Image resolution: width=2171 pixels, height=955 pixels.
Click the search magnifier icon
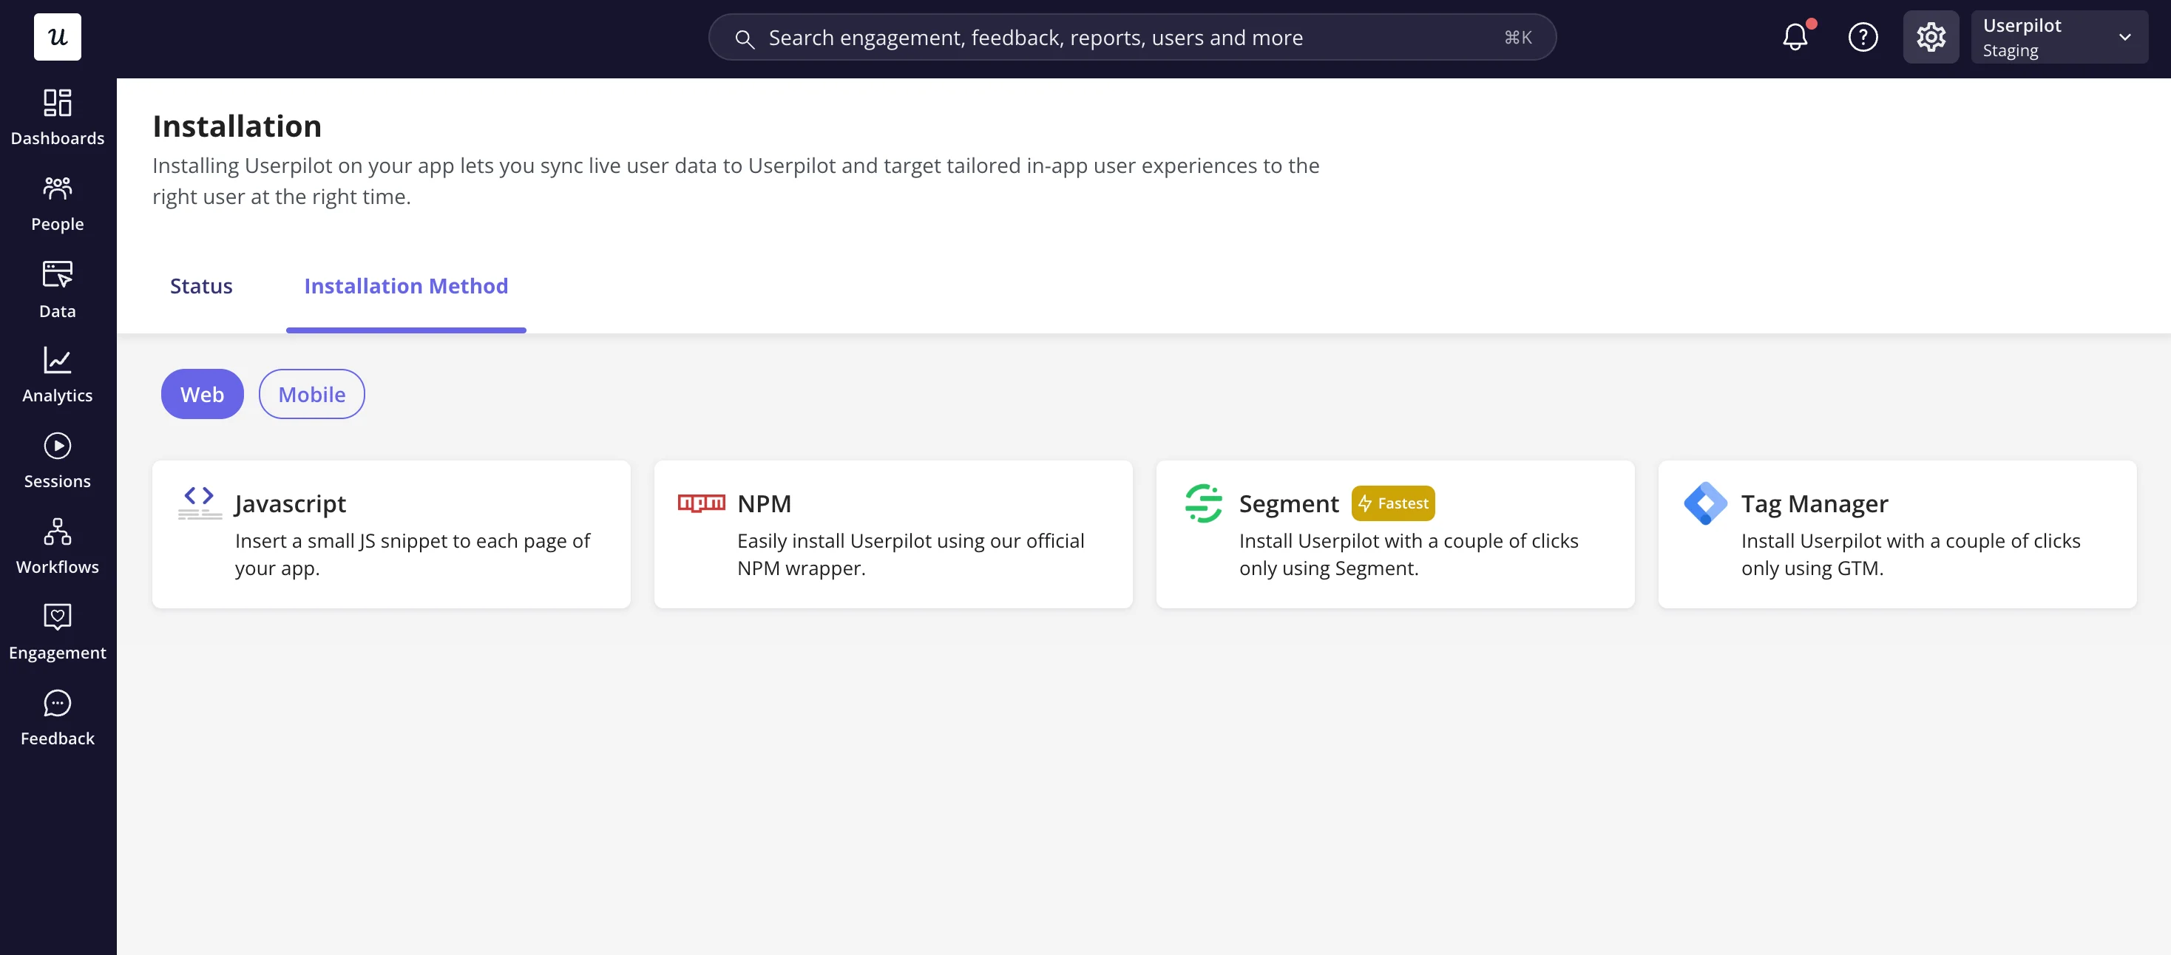(743, 38)
